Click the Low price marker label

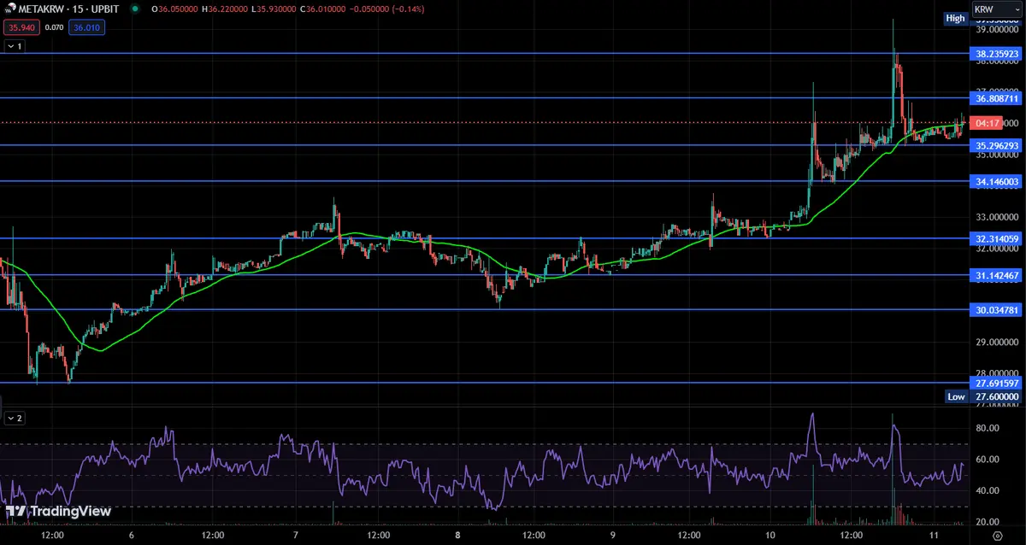point(956,396)
